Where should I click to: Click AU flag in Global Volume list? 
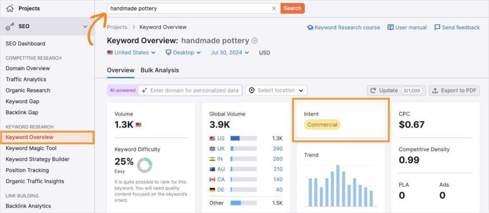[213, 170]
